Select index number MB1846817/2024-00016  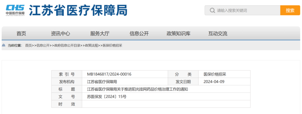click(x=109, y=74)
